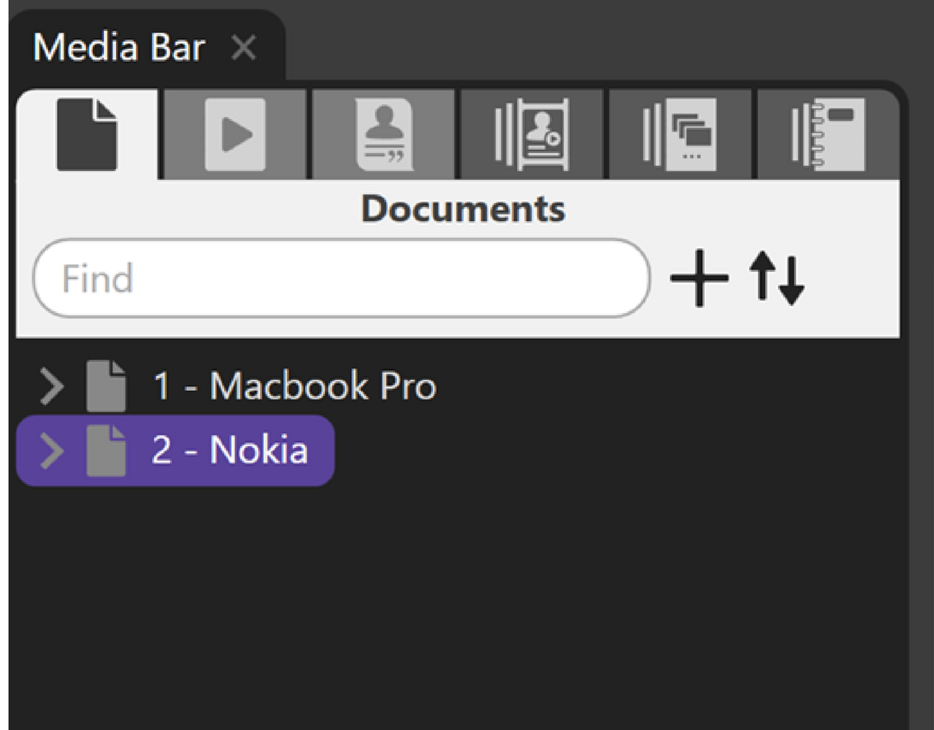Select the 1 - Macbook Pro label

tap(295, 386)
